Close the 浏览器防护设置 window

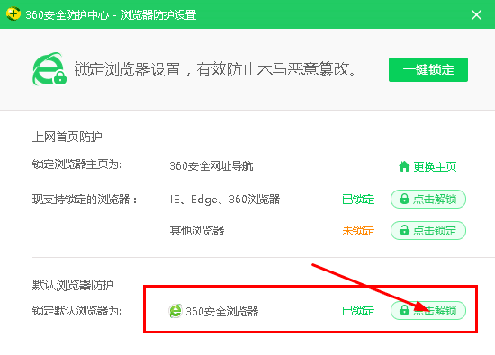pyautogui.click(x=476, y=14)
